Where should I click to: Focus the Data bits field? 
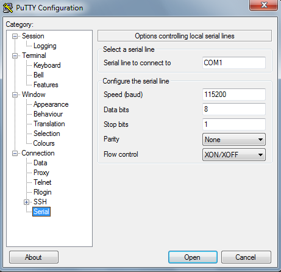click(234, 109)
